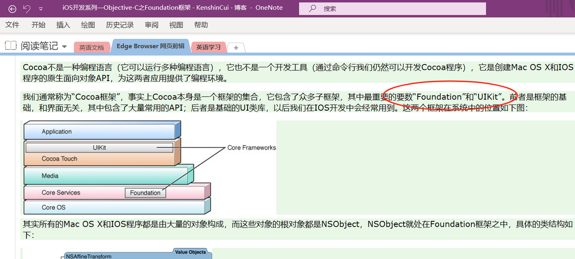Click the notebook icon beside 阅读笔记
The width and height of the screenshot is (575, 259).
coord(11,45)
